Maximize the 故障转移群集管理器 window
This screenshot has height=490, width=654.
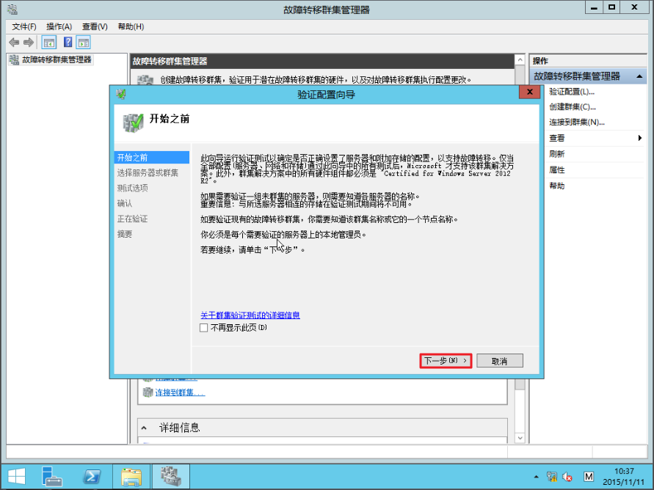point(611,7)
